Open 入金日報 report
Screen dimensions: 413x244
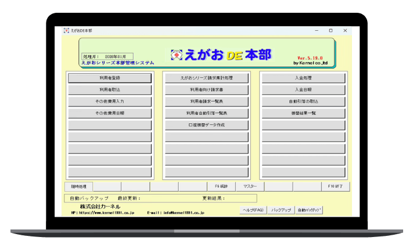coord(303,90)
